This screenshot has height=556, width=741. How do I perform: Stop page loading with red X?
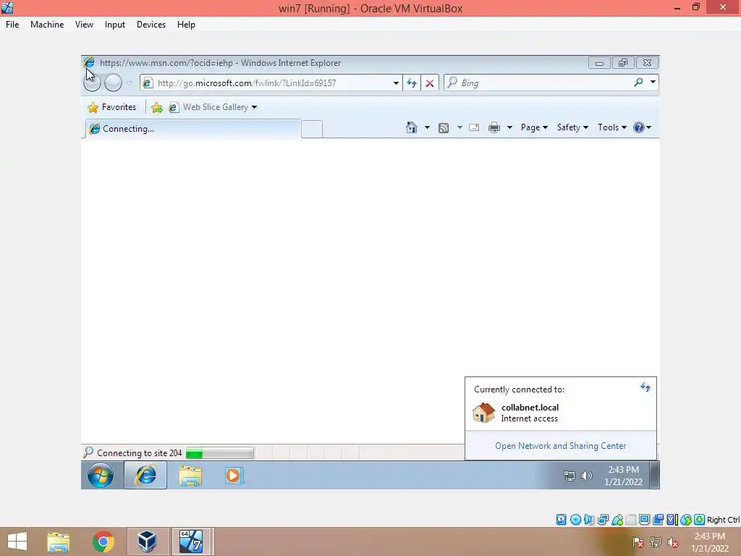[x=430, y=83]
